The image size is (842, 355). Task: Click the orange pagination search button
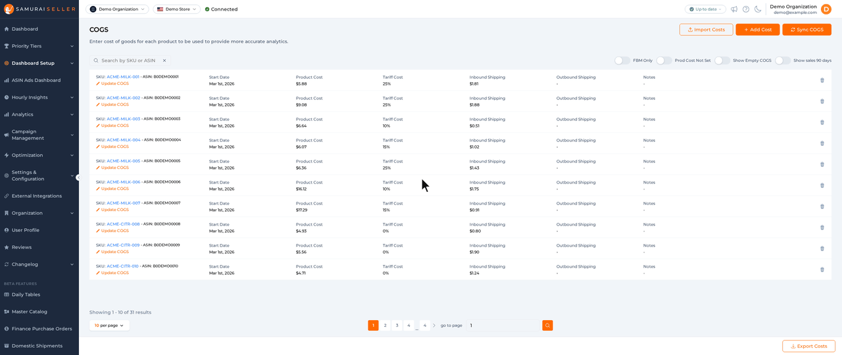(547, 325)
